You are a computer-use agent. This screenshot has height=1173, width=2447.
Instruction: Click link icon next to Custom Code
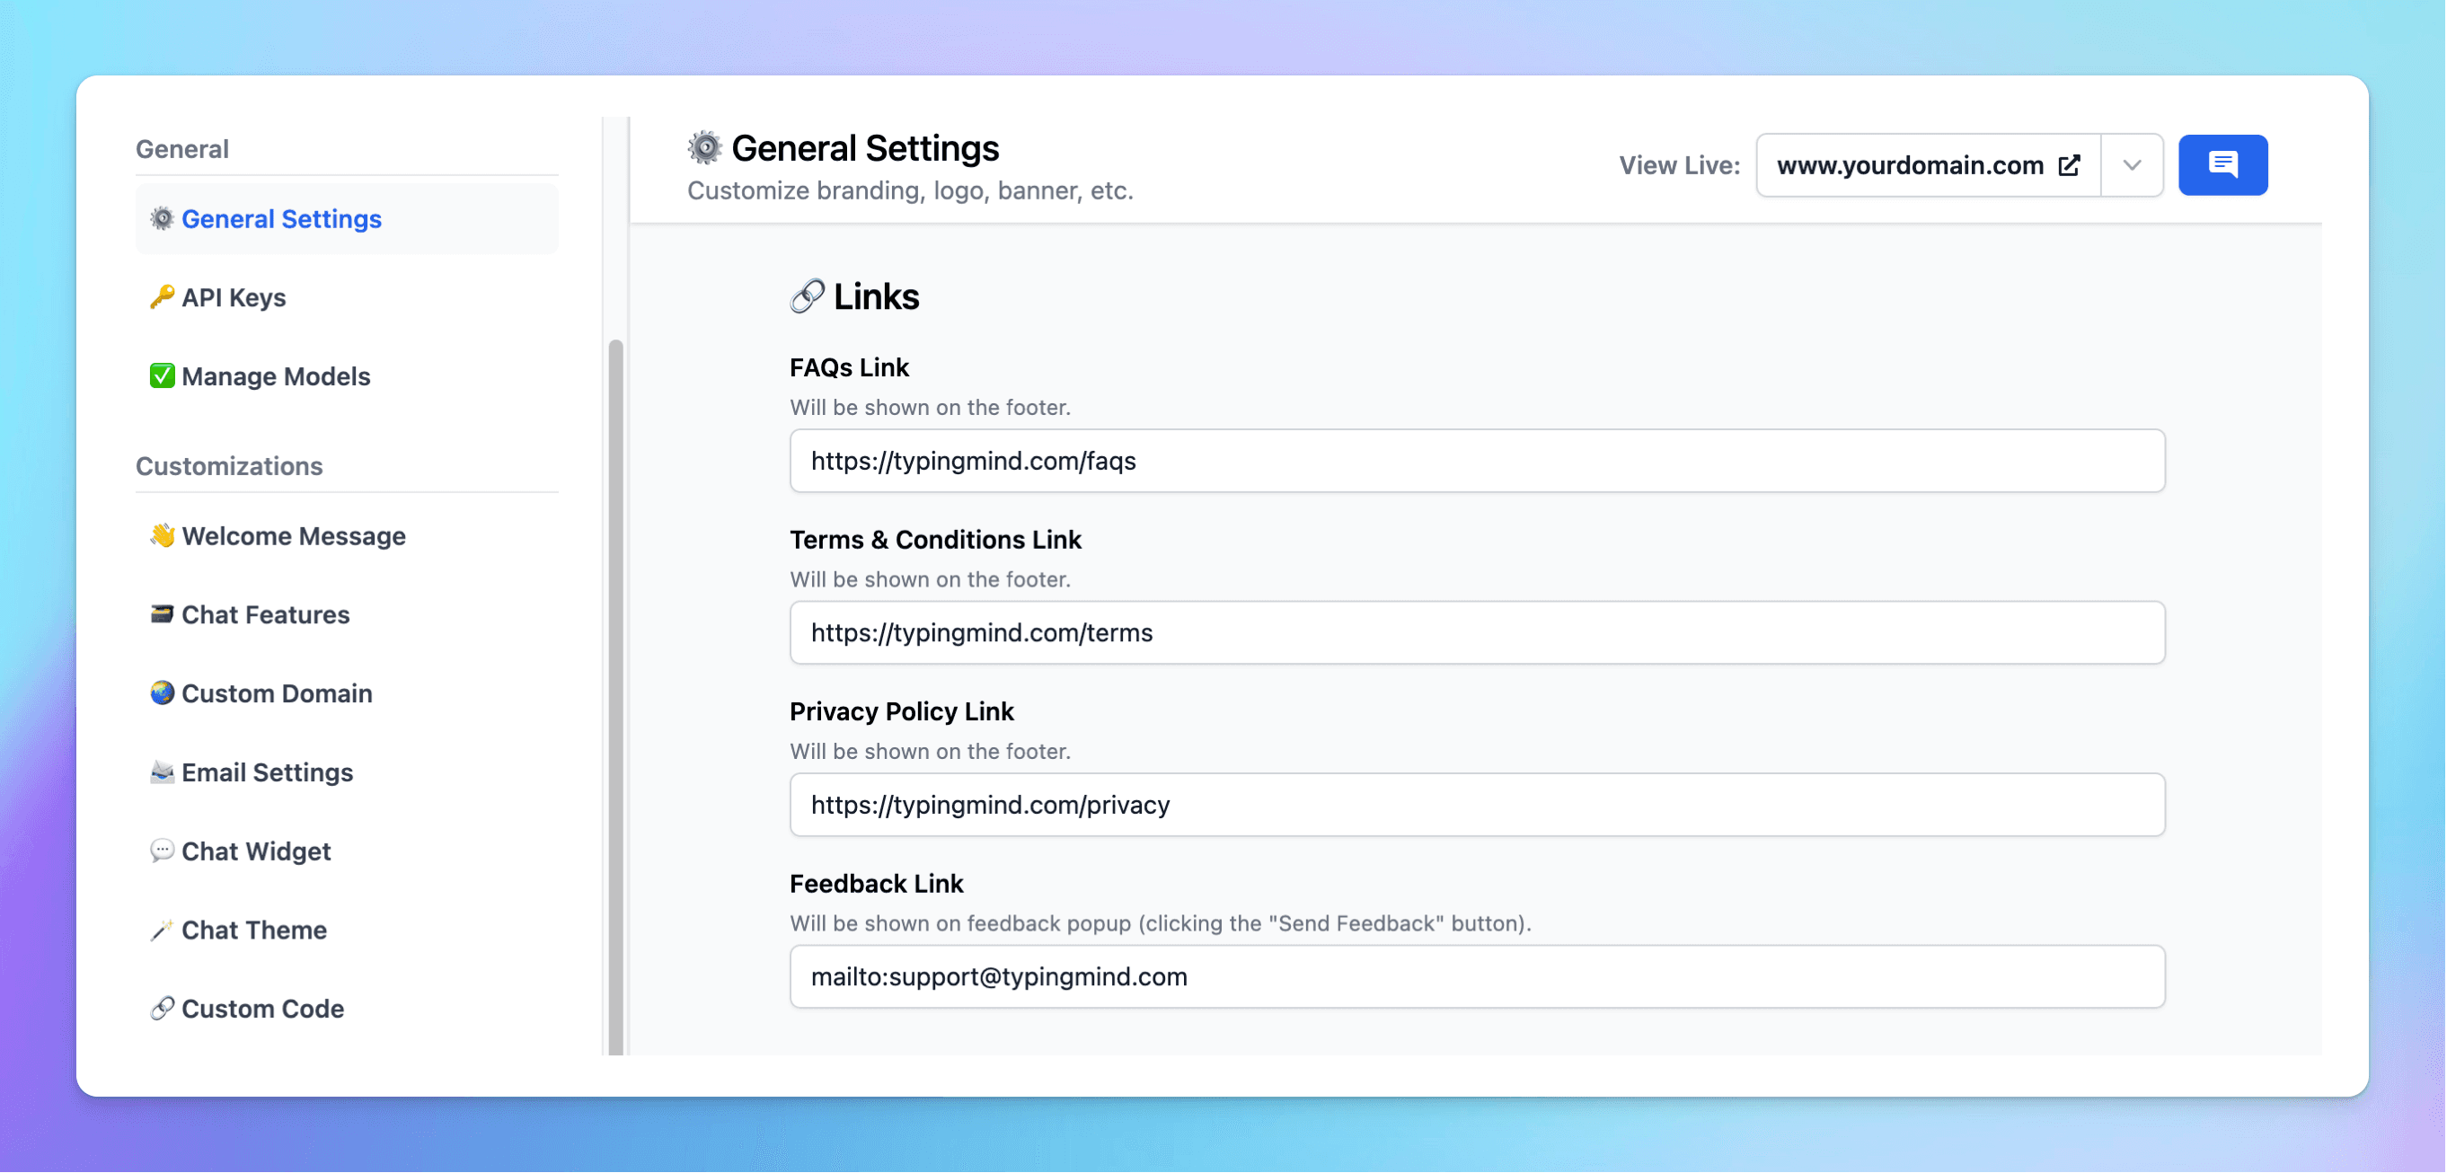coord(162,1009)
